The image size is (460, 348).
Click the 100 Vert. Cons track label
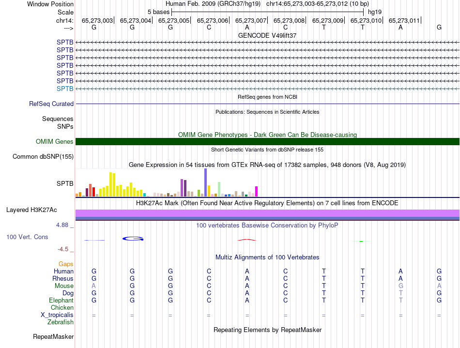[x=27, y=237]
